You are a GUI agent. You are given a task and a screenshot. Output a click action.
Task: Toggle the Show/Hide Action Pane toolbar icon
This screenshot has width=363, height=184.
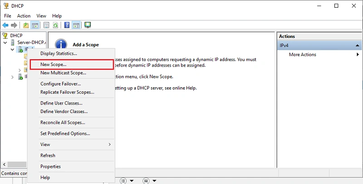76,25
